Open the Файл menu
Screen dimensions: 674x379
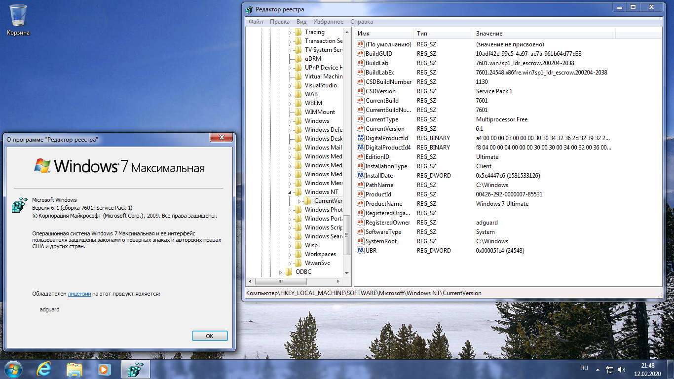pos(256,22)
